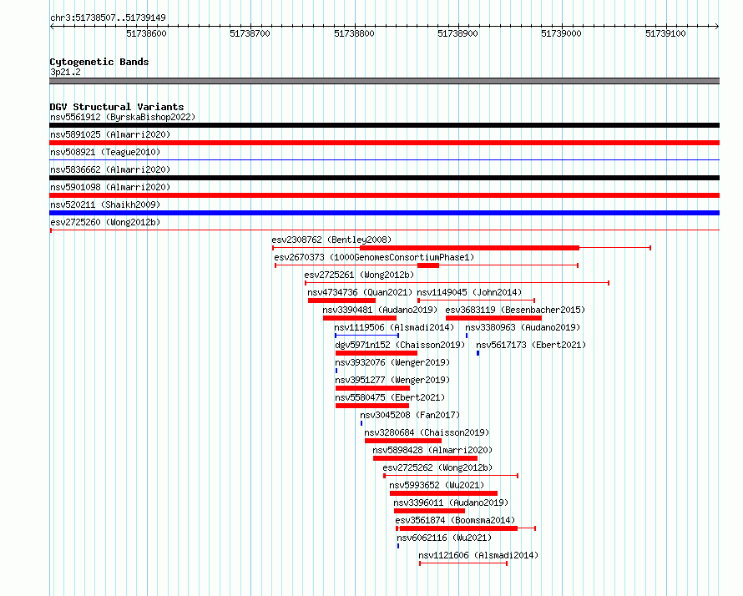Open dgv5971n152 (Chaisson2019) label
Image resolution: width=743 pixels, height=596 pixels.
(x=400, y=345)
